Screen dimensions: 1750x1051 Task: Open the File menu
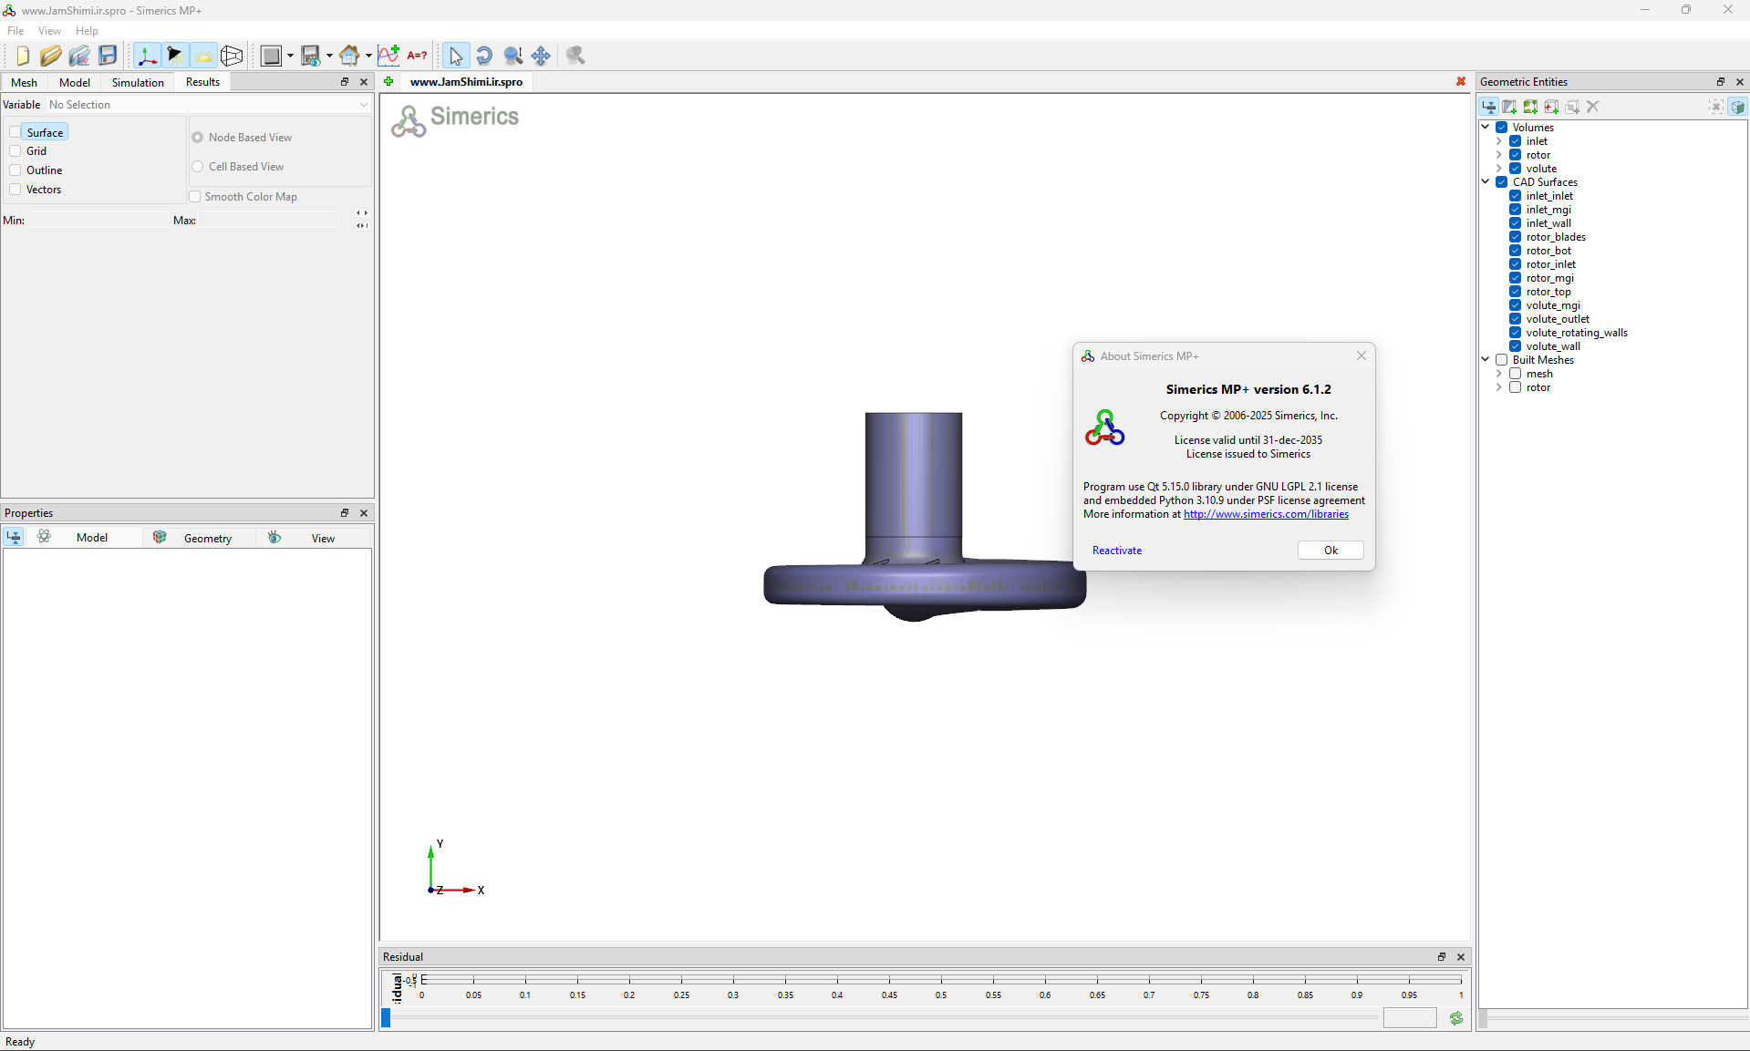pyautogui.click(x=16, y=31)
